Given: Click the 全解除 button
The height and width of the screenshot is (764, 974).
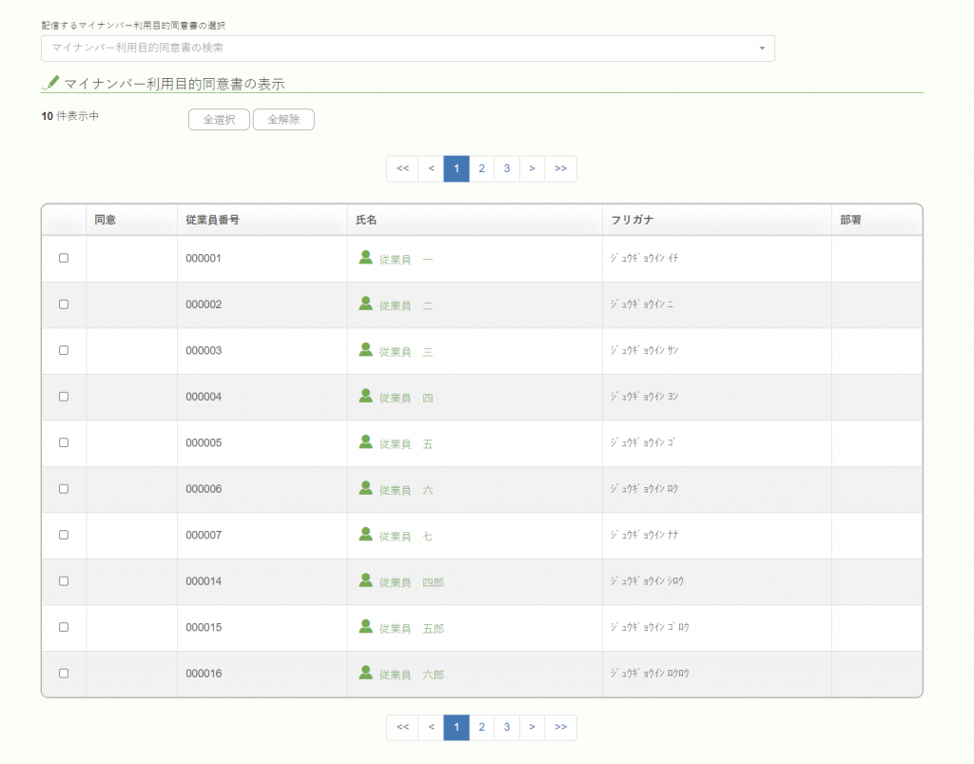Looking at the screenshot, I should pos(283,119).
